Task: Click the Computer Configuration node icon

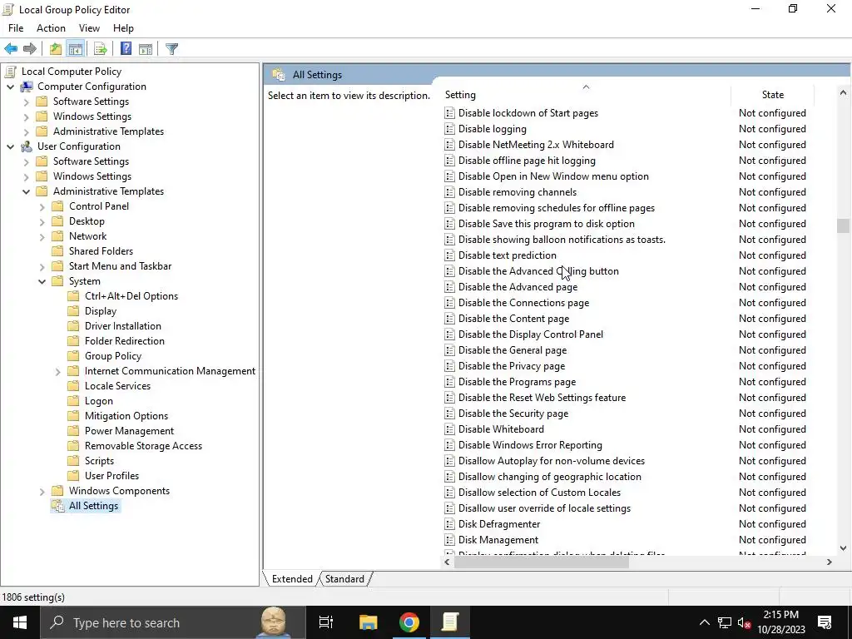Action: point(26,87)
